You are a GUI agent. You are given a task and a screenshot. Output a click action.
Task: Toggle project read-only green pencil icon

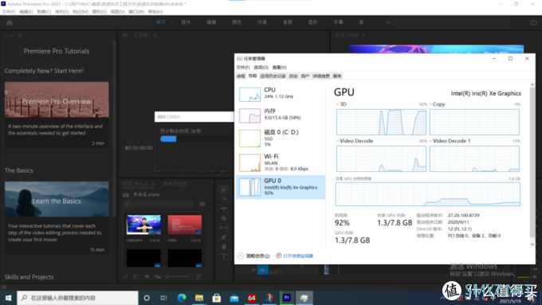pyautogui.click(x=126, y=276)
